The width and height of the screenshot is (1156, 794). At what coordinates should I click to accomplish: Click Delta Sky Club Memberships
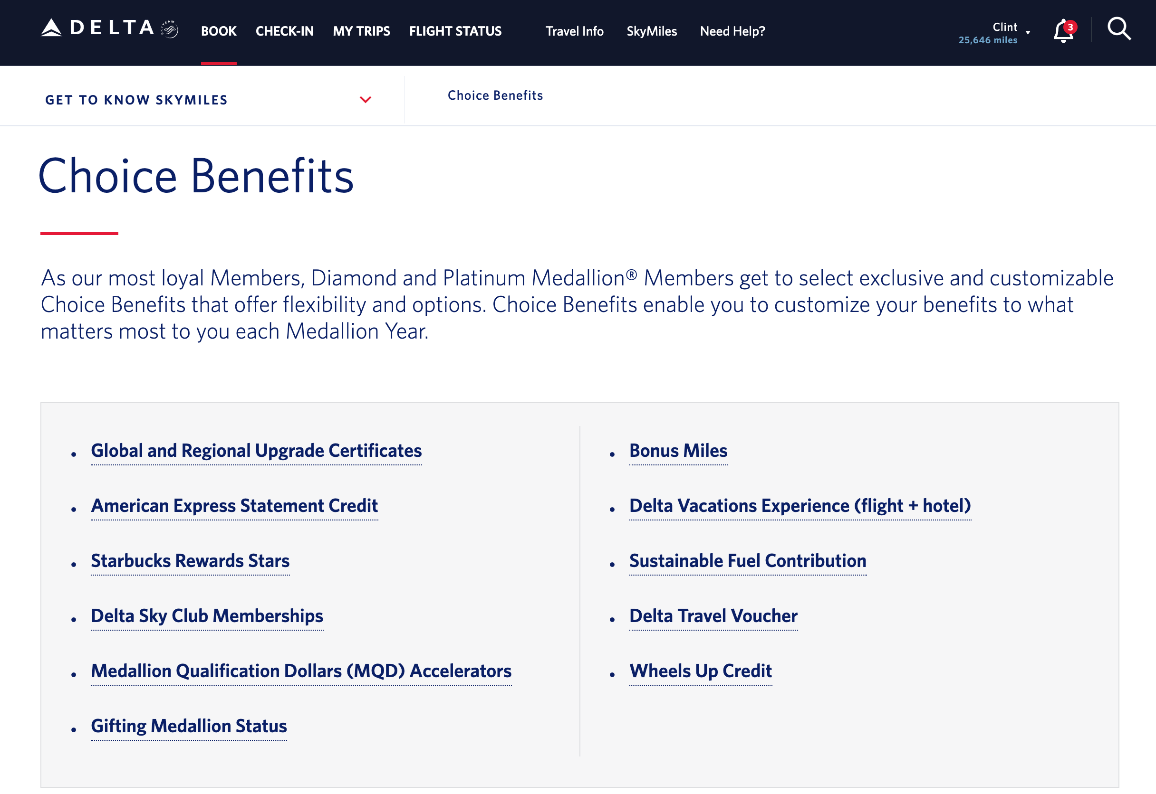206,616
